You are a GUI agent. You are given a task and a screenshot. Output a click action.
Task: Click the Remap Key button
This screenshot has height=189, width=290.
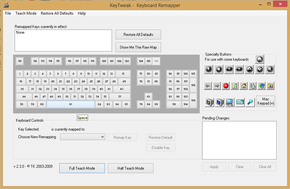tap(123, 138)
